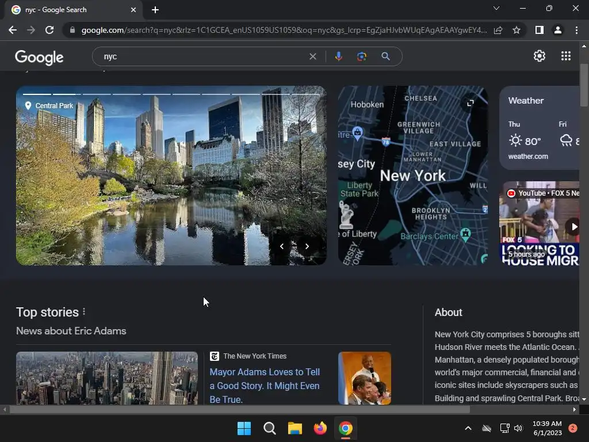The height and width of the screenshot is (442, 589).
Task: Open Windows taskbar search
Action: [269, 428]
